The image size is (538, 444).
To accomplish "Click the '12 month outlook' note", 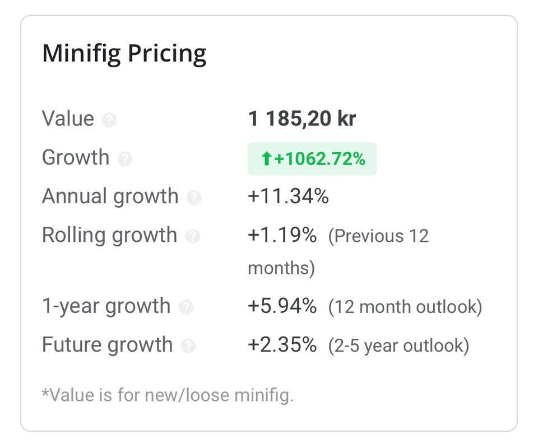I will pos(405,307).
